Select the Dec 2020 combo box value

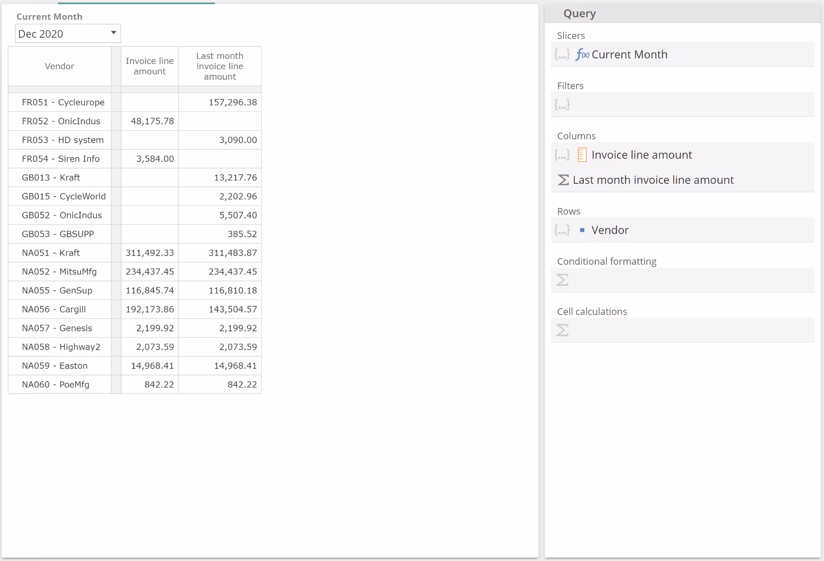tap(59, 34)
